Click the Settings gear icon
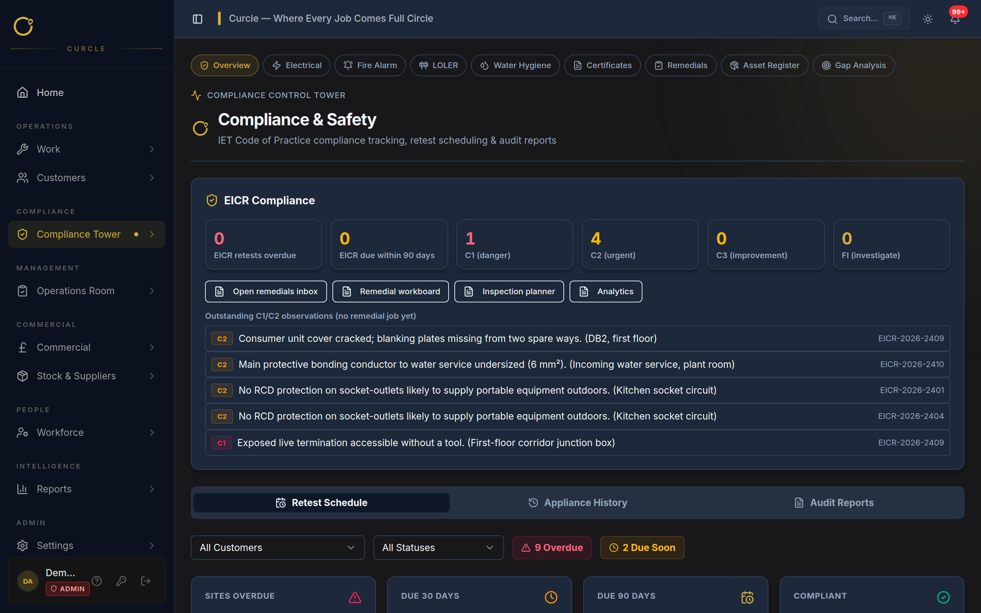Screen dimensions: 981x613 coord(22,546)
